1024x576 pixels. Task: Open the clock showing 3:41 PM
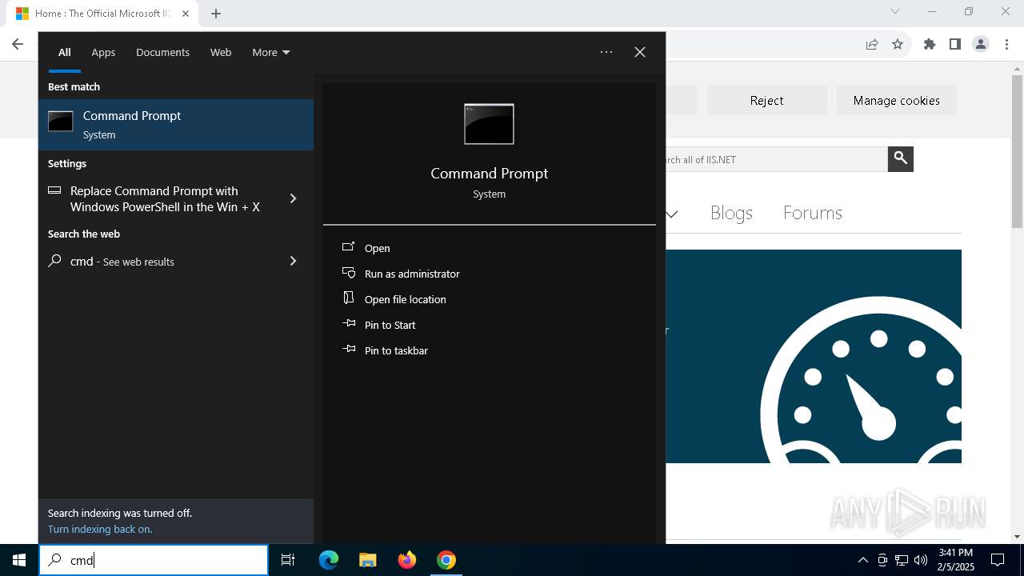point(955,560)
